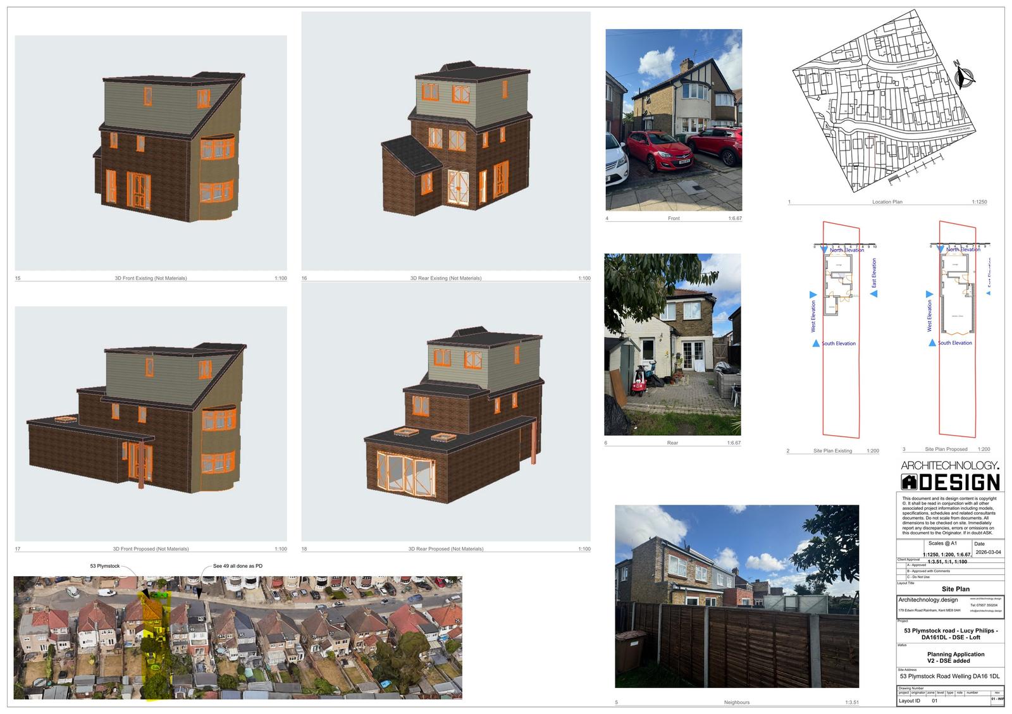
Task: Click South Elevation arrow on proposed site plan
Action: pyautogui.click(x=932, y=343)
